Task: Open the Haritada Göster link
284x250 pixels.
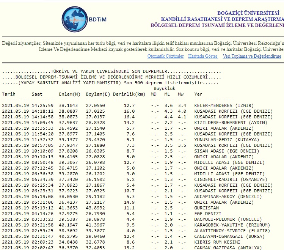Action: click(203, 56)
